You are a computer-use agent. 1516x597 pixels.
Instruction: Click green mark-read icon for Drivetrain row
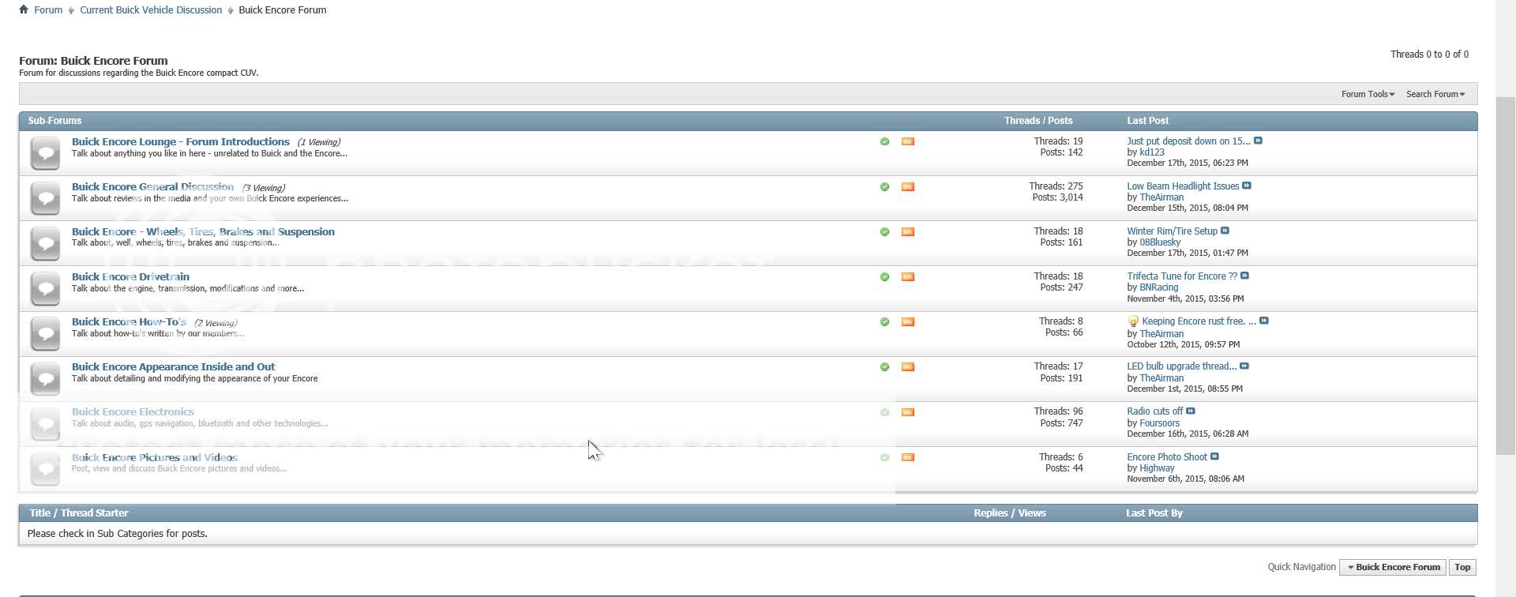click(884, 276)
